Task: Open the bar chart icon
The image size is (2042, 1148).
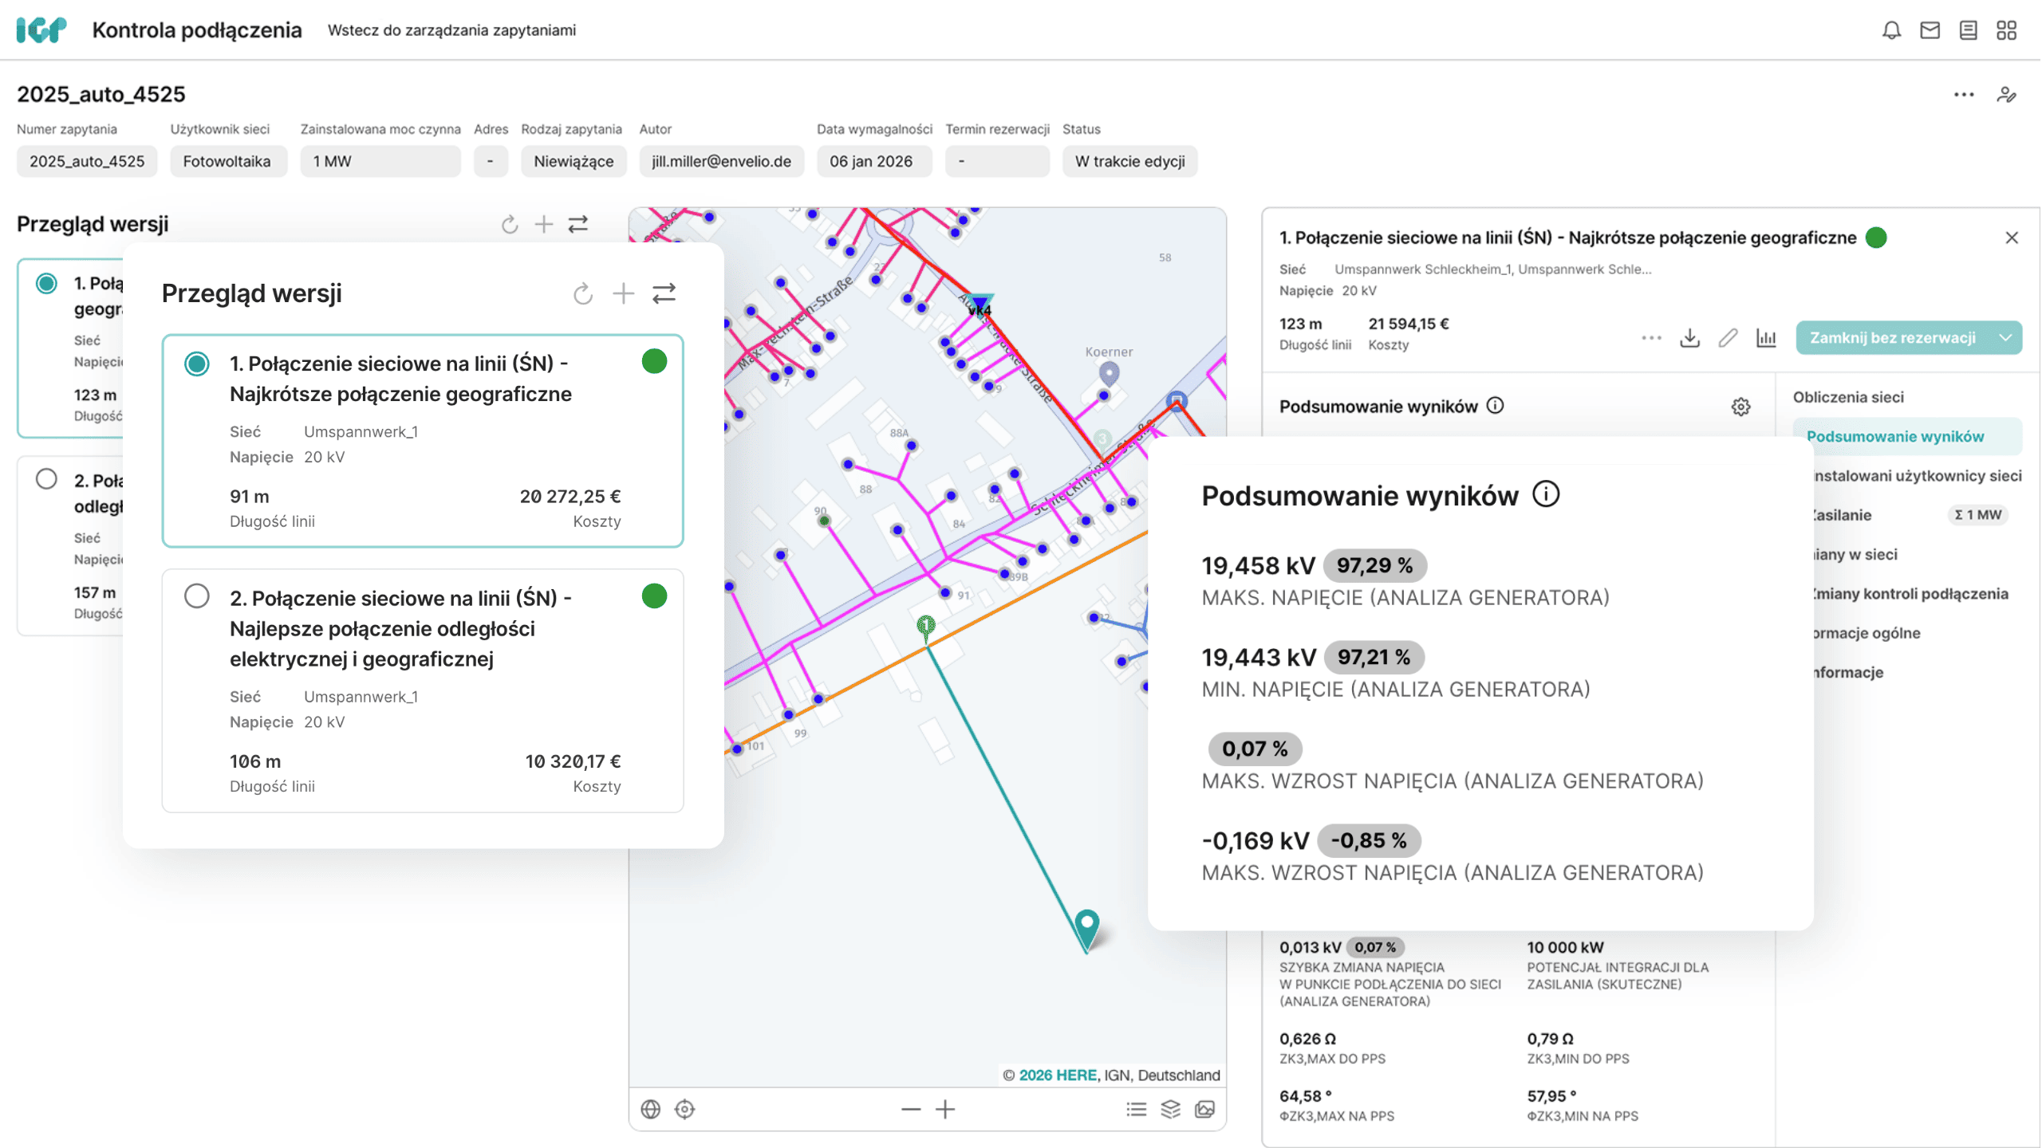Action: coord(1766,338)
